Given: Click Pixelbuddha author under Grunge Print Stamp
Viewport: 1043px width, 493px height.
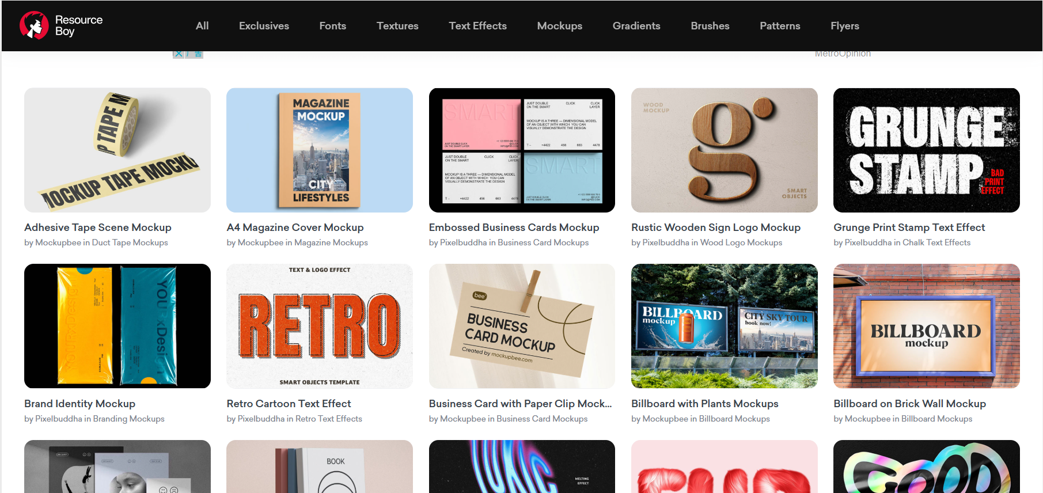Looking at the screenshot, I should tap(868, 242).
